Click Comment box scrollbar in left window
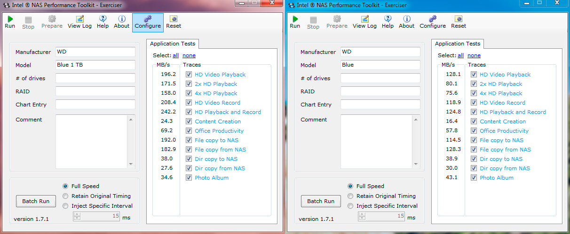Screen dimensions: 570x234 [x=131, y=141]
